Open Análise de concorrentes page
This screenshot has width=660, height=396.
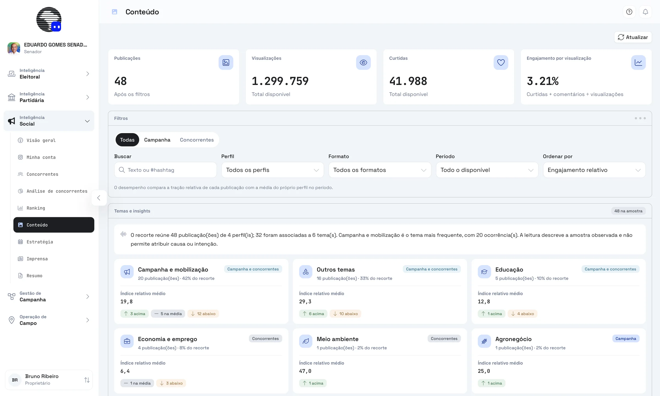tap(54, 191)
